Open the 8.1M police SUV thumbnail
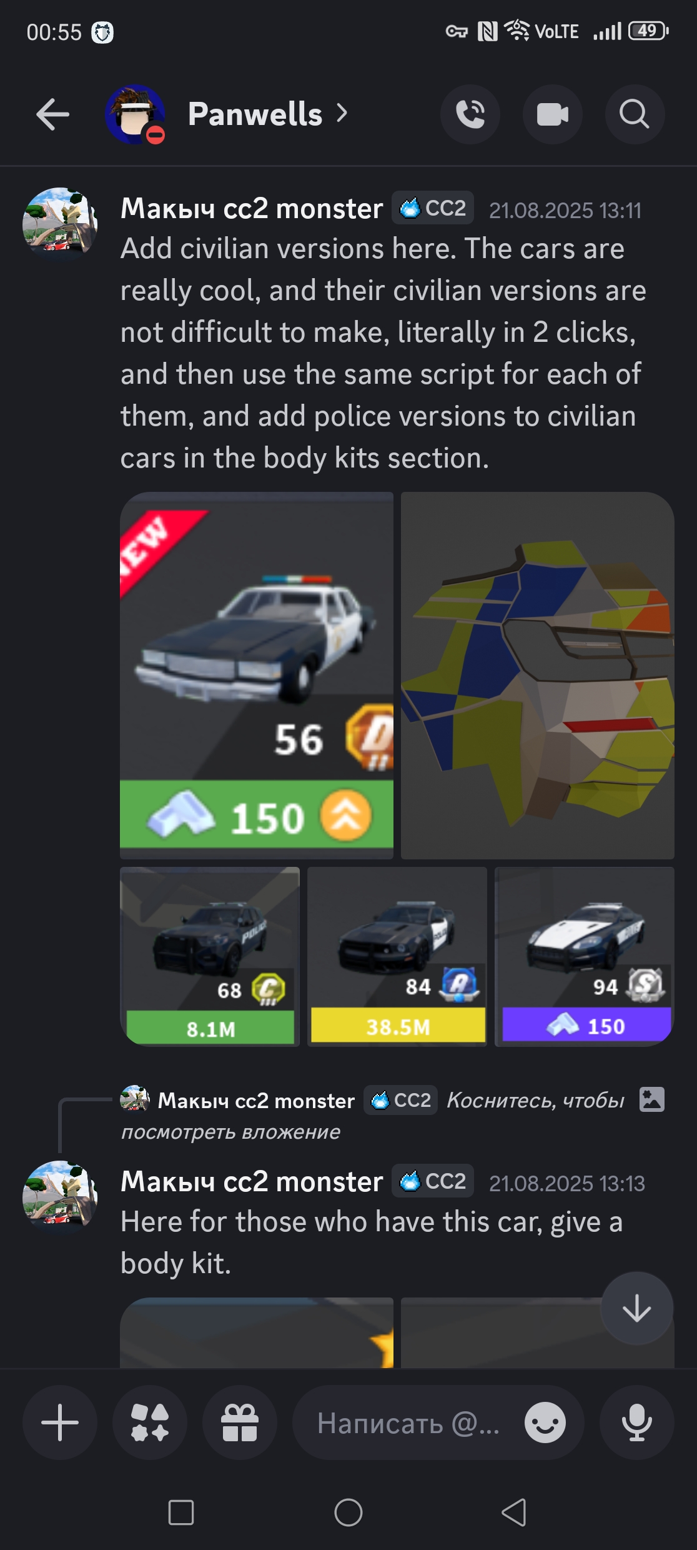 pos(210,956)
